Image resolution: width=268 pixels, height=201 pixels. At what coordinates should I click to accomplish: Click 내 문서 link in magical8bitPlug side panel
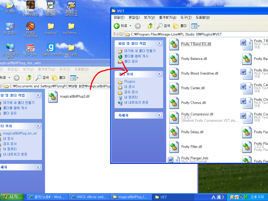point(8,139)
